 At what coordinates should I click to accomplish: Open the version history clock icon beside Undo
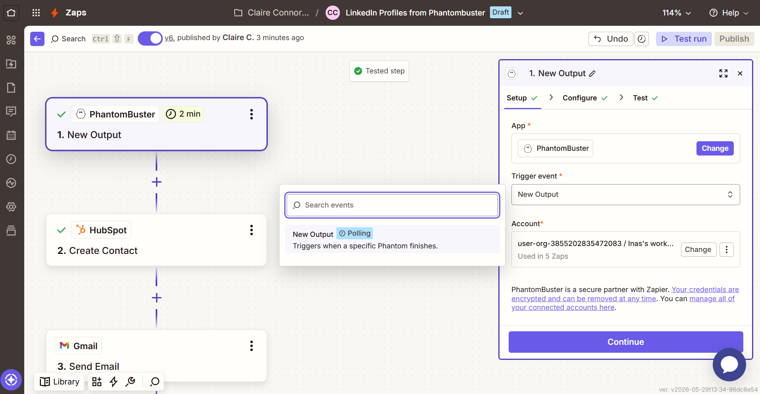click(642, 39)
